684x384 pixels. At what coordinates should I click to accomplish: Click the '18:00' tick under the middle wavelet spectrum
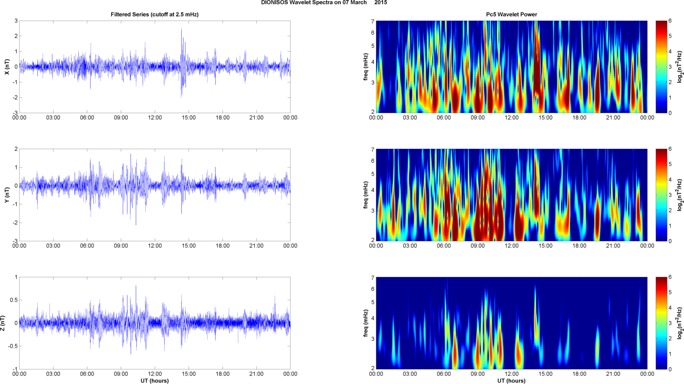click(579, 246)
